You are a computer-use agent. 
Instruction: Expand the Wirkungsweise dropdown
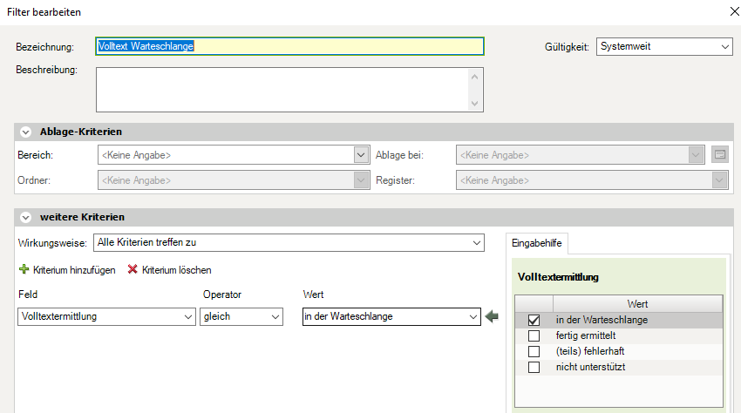[x=476, y=242]
